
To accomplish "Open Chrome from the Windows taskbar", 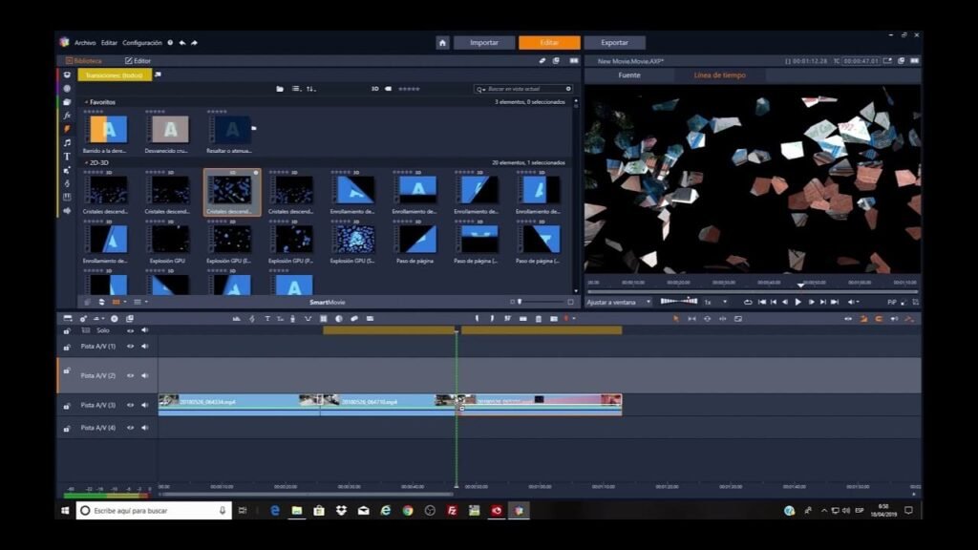I will (x=408, y=510).
